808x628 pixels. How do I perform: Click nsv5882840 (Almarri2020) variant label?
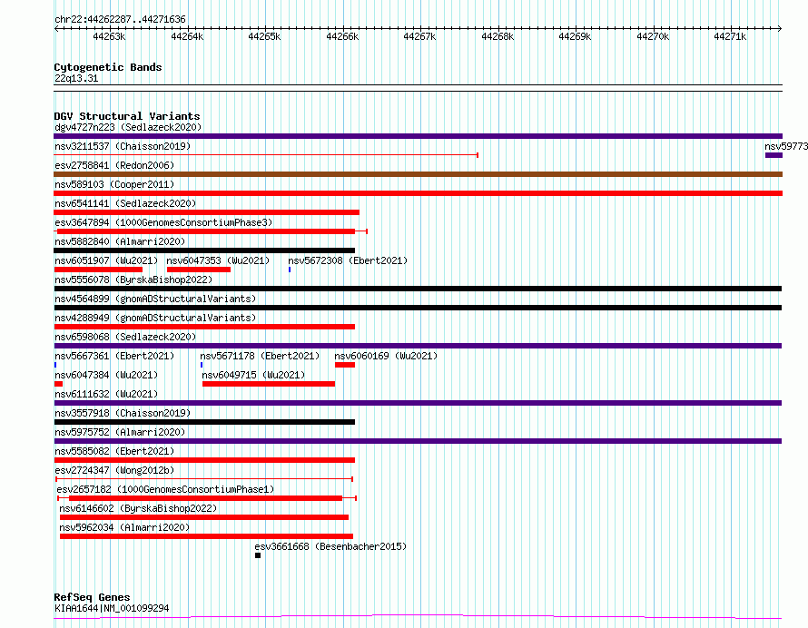point(120,241)
